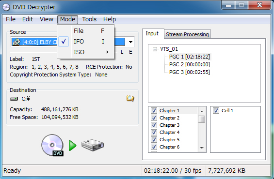Toggle the Chapter 4 checkbox
274x179 pixels.
pyautogui.click(x=154, y=132)
